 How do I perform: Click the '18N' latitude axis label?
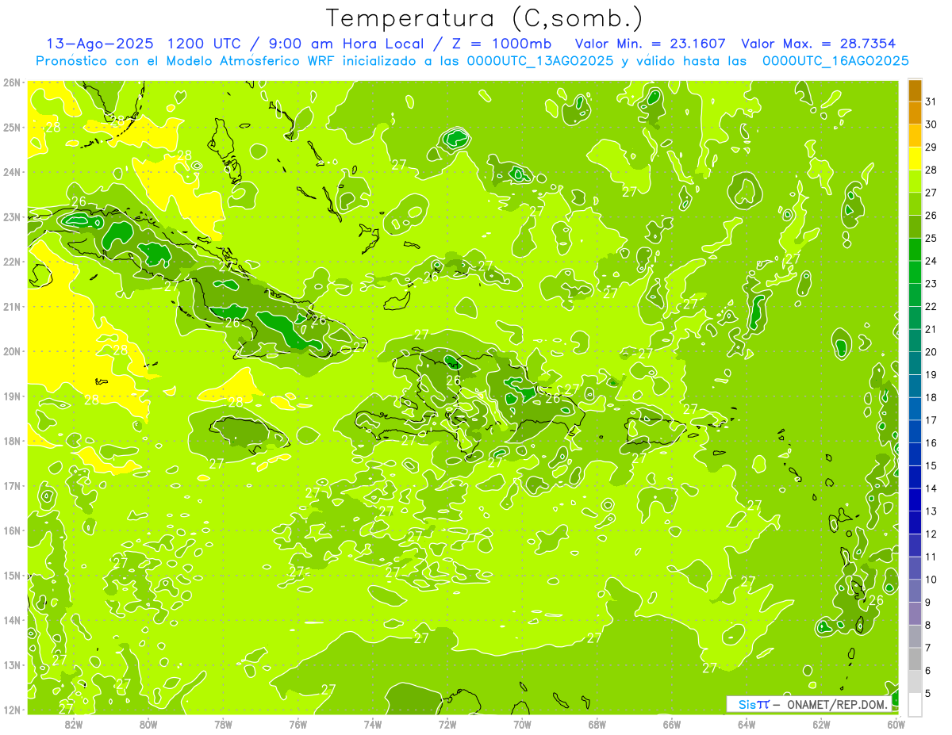tap(12, 441)
